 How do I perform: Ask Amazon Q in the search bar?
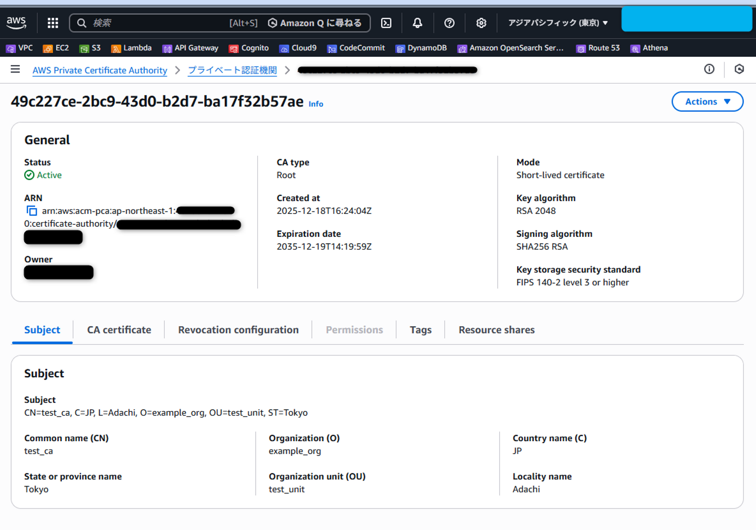click(x=314, y=23)
